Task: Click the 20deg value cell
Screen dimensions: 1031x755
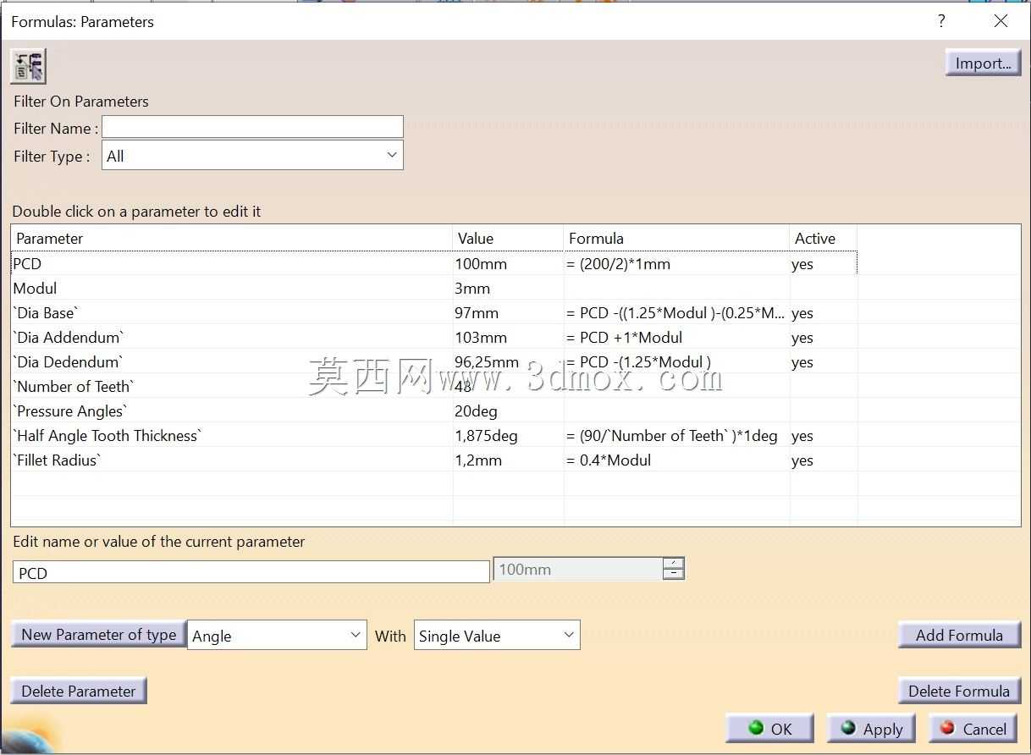Action: 508,411
